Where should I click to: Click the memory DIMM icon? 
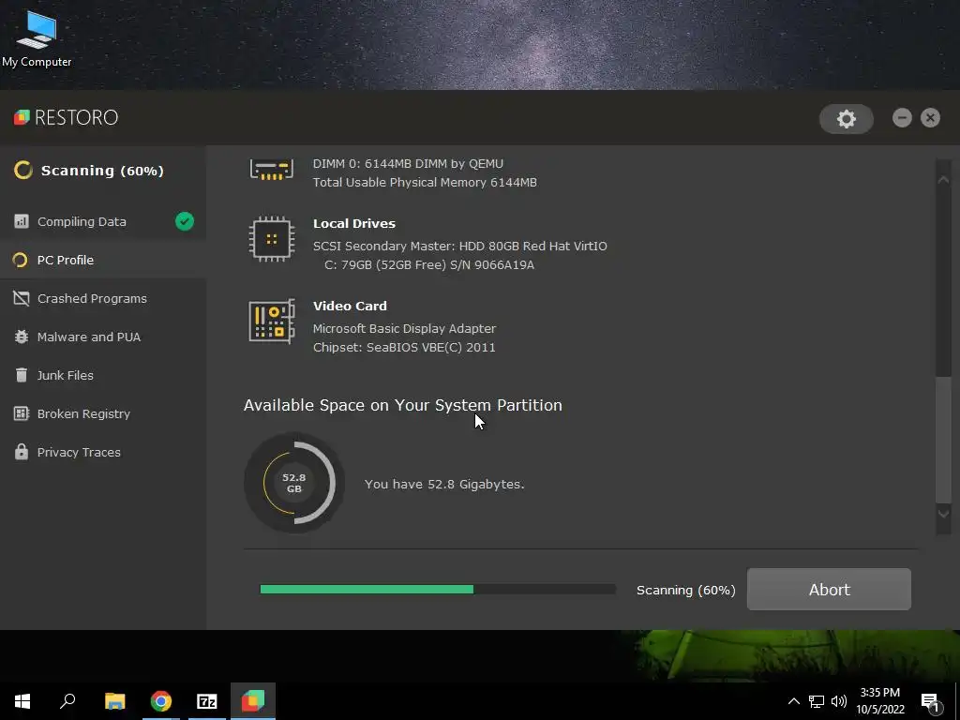[271, 170]
